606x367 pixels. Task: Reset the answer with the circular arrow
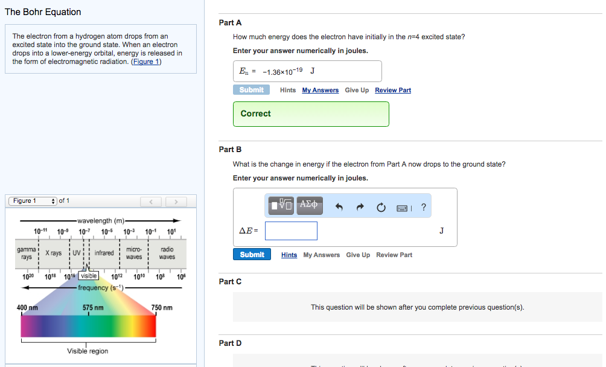tap(381, 208)
